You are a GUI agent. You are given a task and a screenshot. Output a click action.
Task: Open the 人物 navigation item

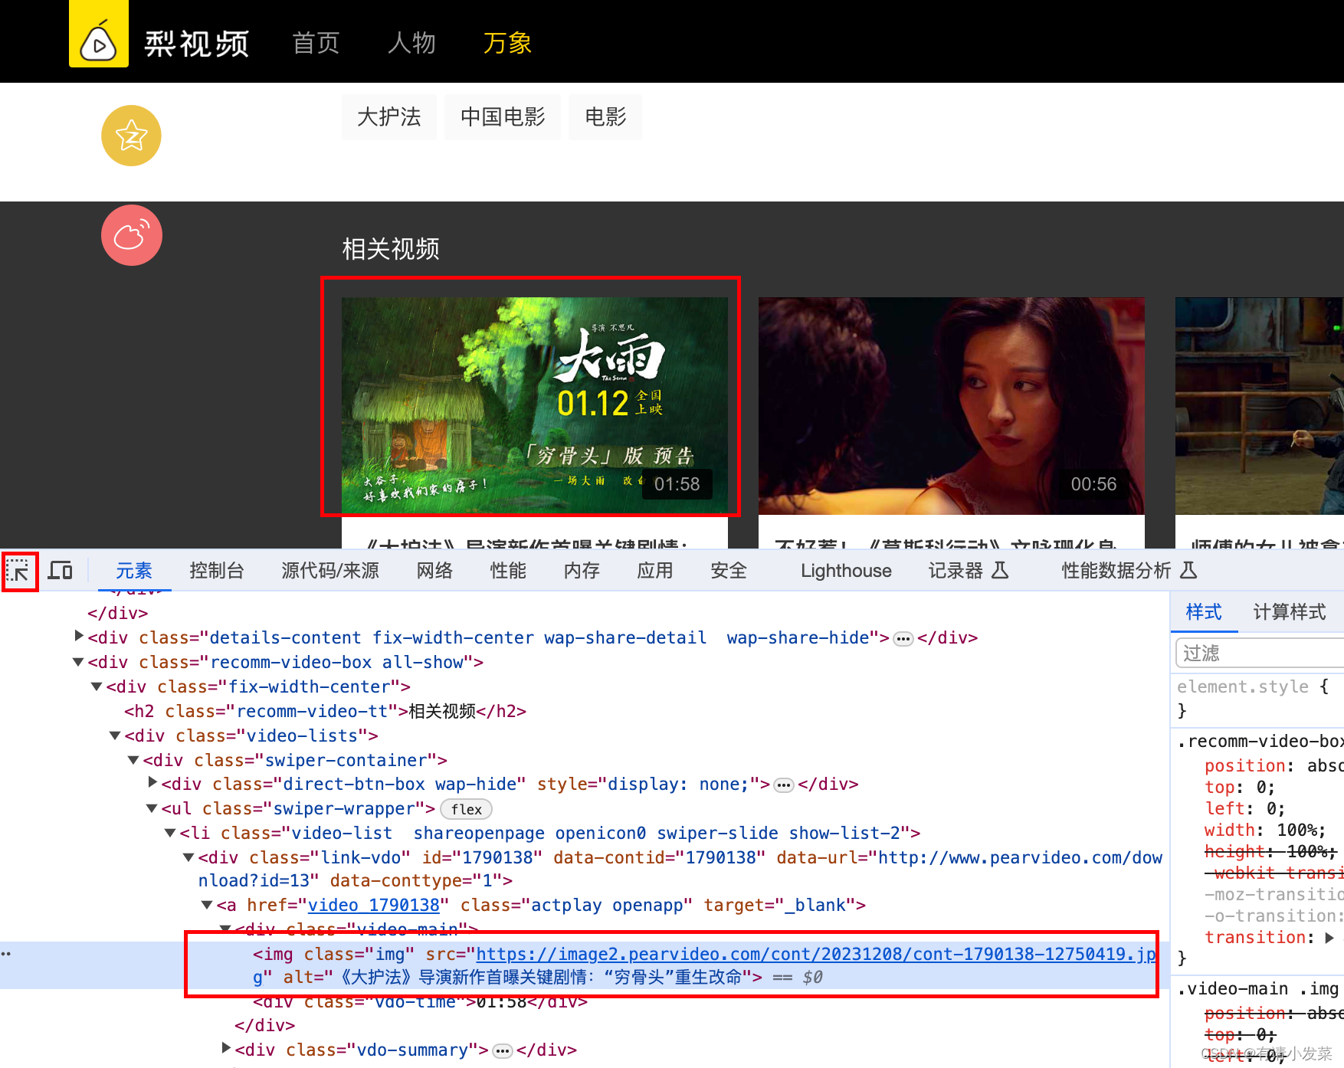coord(411,43)
